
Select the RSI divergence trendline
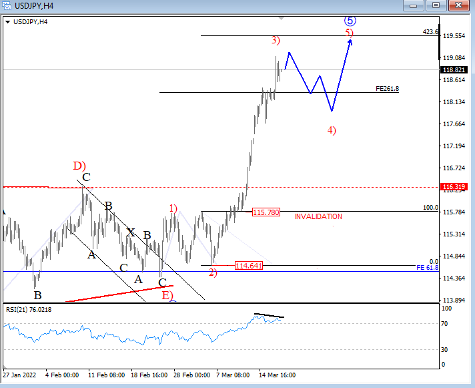269,315
